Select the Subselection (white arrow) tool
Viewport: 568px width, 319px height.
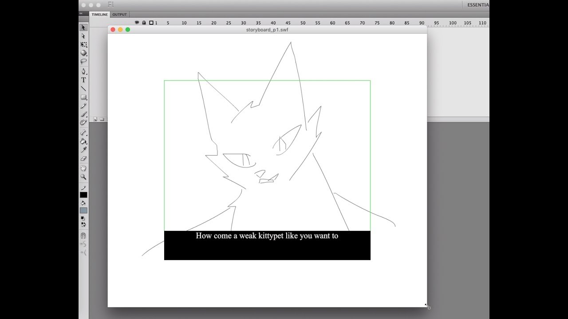click(83, 36)
